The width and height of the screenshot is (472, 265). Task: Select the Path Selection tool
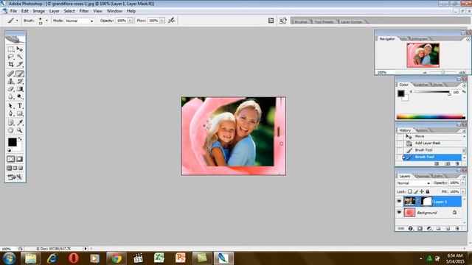pyautogui.click(x=11, y=106)
